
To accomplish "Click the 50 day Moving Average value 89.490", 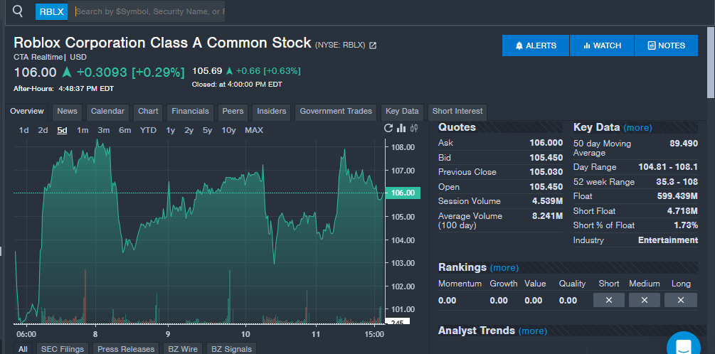I will tap(684, 144).
